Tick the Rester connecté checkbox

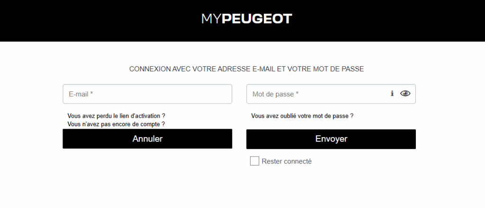pos(254,161)
